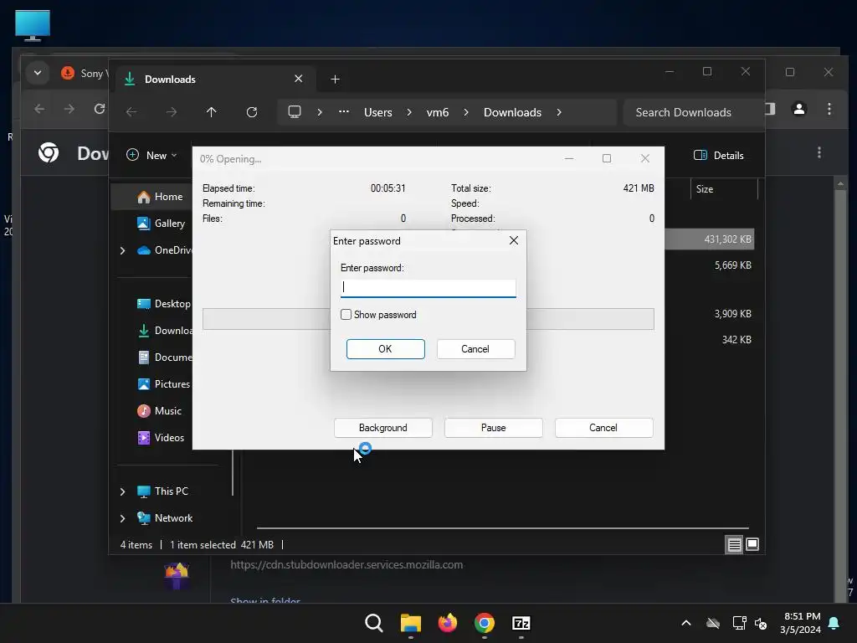857x643 pixels.
Task: Refresh the Downloads folder view
Action: 251,112
